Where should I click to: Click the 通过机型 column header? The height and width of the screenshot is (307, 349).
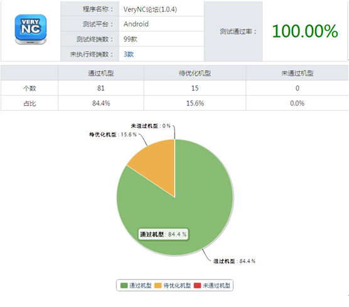[101, 73]
